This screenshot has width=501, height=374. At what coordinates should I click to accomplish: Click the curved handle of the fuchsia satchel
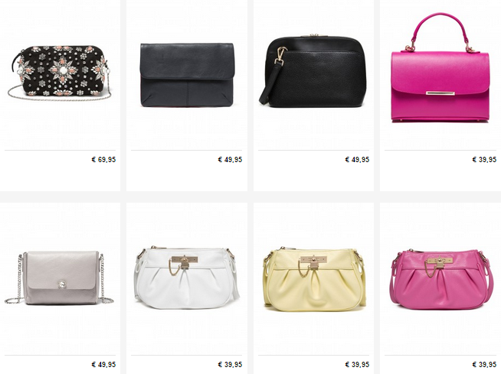click(440, 24)
